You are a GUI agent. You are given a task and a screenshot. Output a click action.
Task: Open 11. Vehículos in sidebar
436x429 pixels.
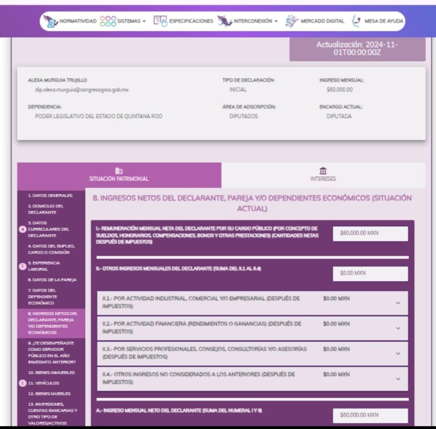[x=43, y=383]
